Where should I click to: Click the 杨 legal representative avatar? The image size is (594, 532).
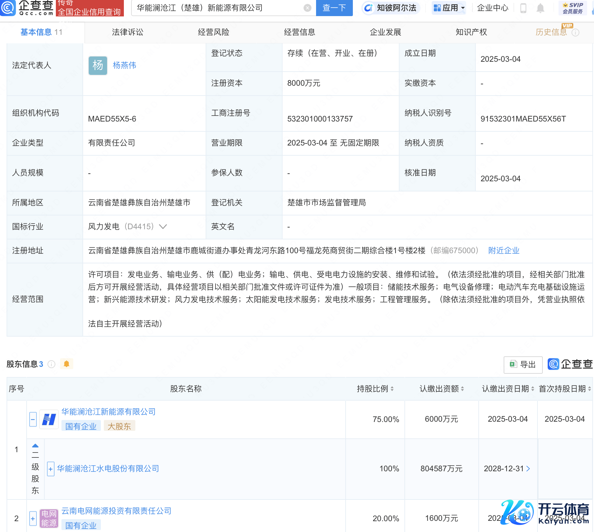pos(98,65)
